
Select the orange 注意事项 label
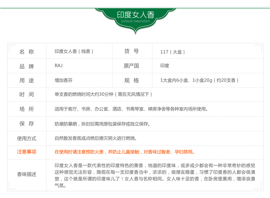click(27, 152)
